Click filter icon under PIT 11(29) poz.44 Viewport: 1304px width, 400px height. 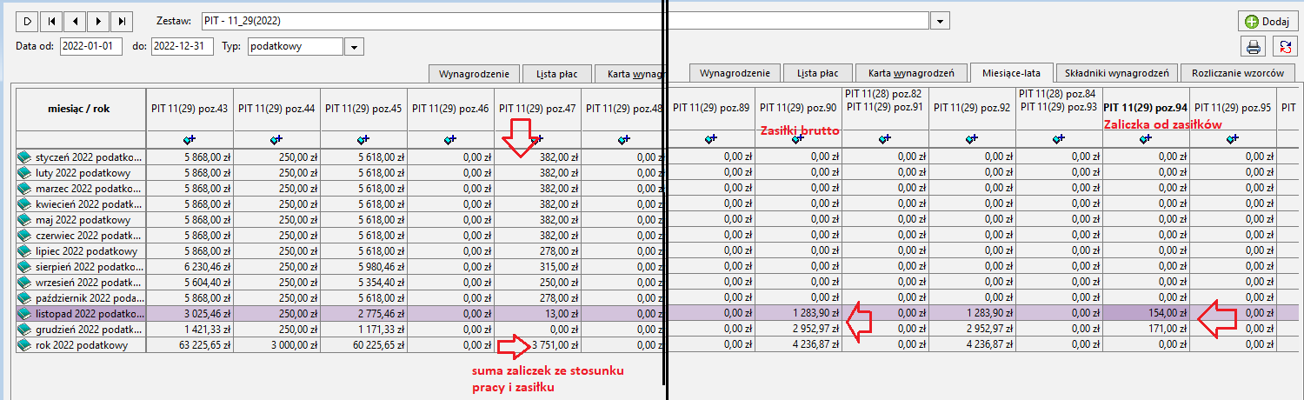click(276, 139)
